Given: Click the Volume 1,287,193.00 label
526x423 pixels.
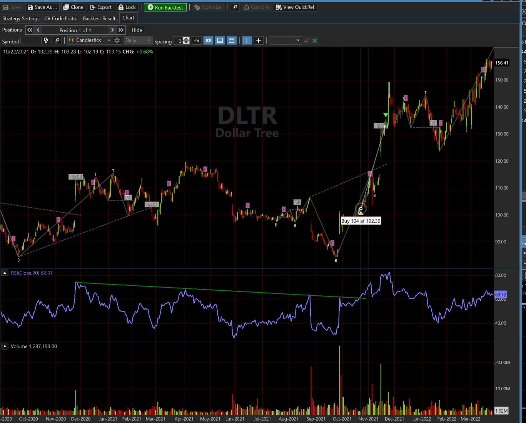Looking at the screenshot, I should click(x=34, y=346).
